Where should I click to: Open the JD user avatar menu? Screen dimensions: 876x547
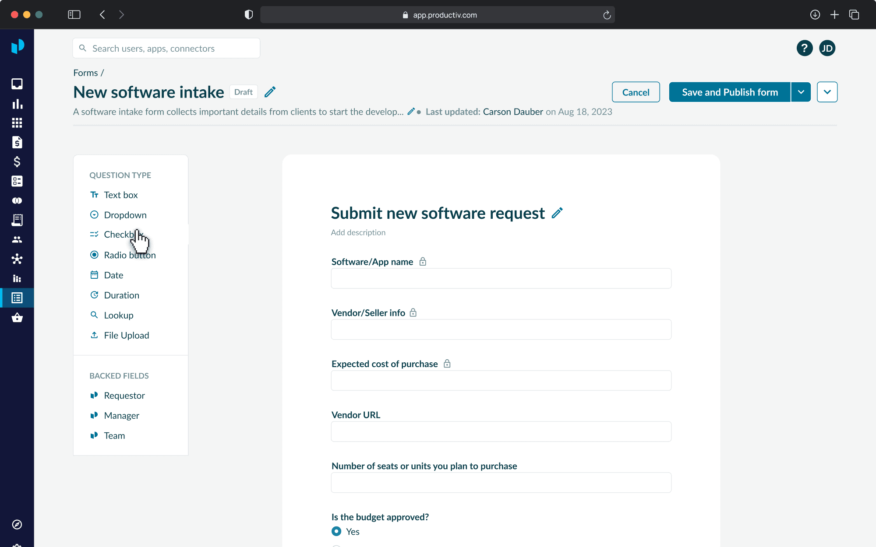pyautogui.click(x=827, y=48)
